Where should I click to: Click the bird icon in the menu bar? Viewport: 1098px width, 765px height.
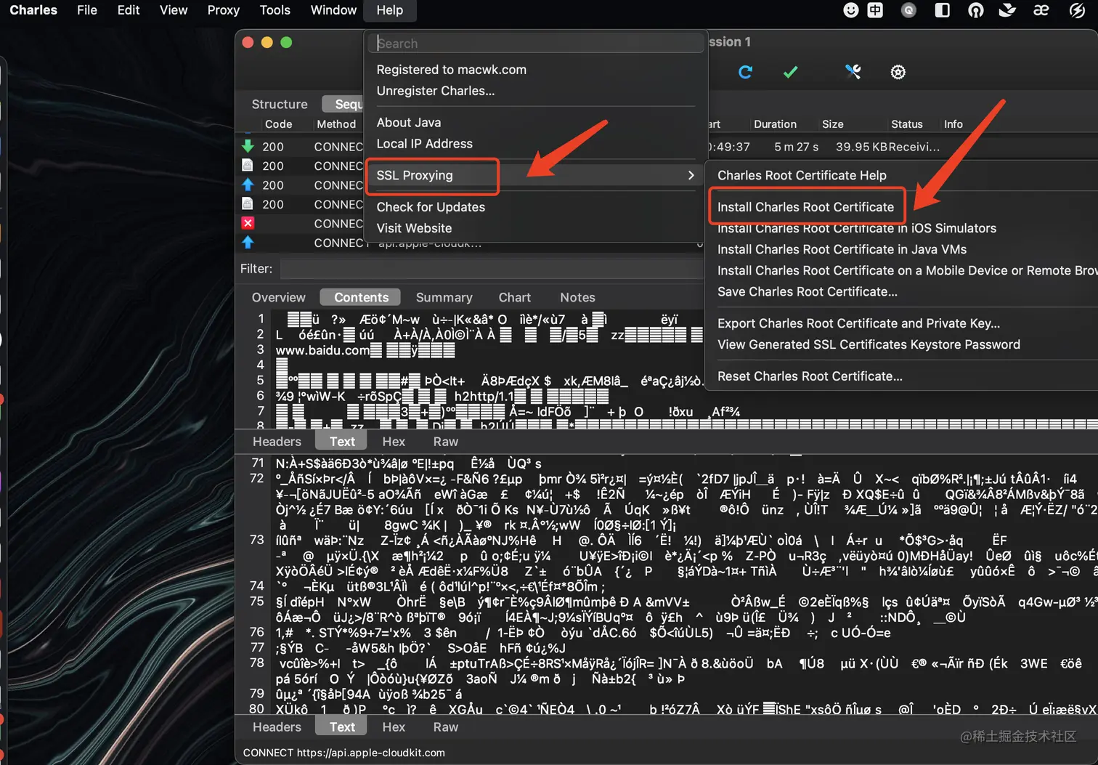click(x=1007, y=10)
